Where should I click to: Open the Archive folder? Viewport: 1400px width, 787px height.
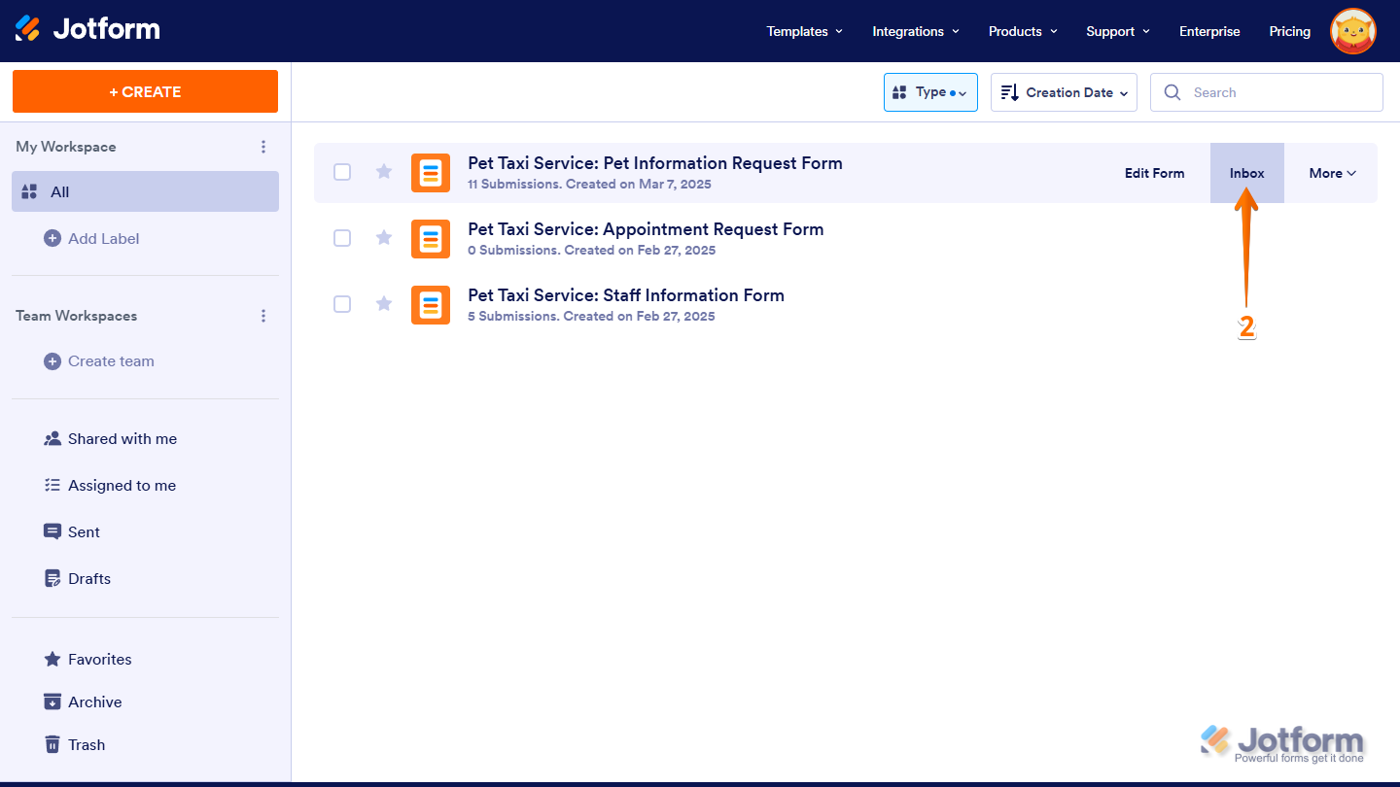(x=94, y=701)
